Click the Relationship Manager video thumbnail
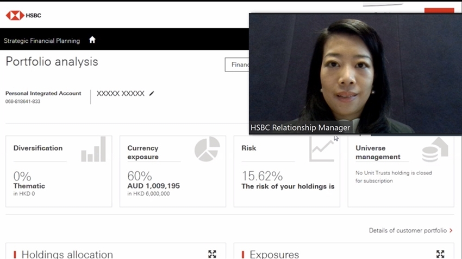 [355, 74]
